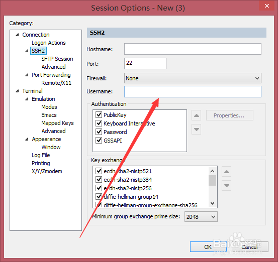Screen dimensions: 278x262
Task: Click the OK button
Action: (208, 247)
